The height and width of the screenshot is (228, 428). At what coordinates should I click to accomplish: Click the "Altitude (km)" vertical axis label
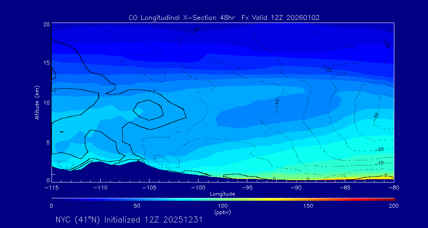coord(37,102)
